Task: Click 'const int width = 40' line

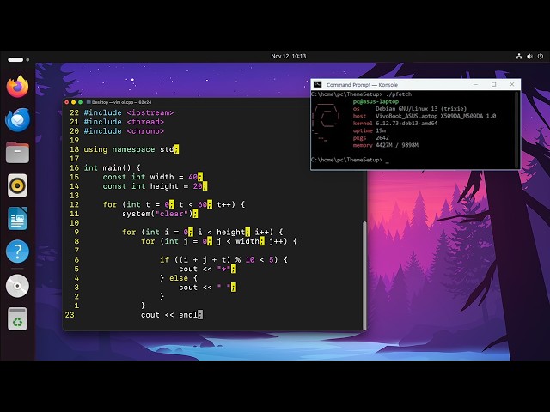Action: click(x=153, y=177)
